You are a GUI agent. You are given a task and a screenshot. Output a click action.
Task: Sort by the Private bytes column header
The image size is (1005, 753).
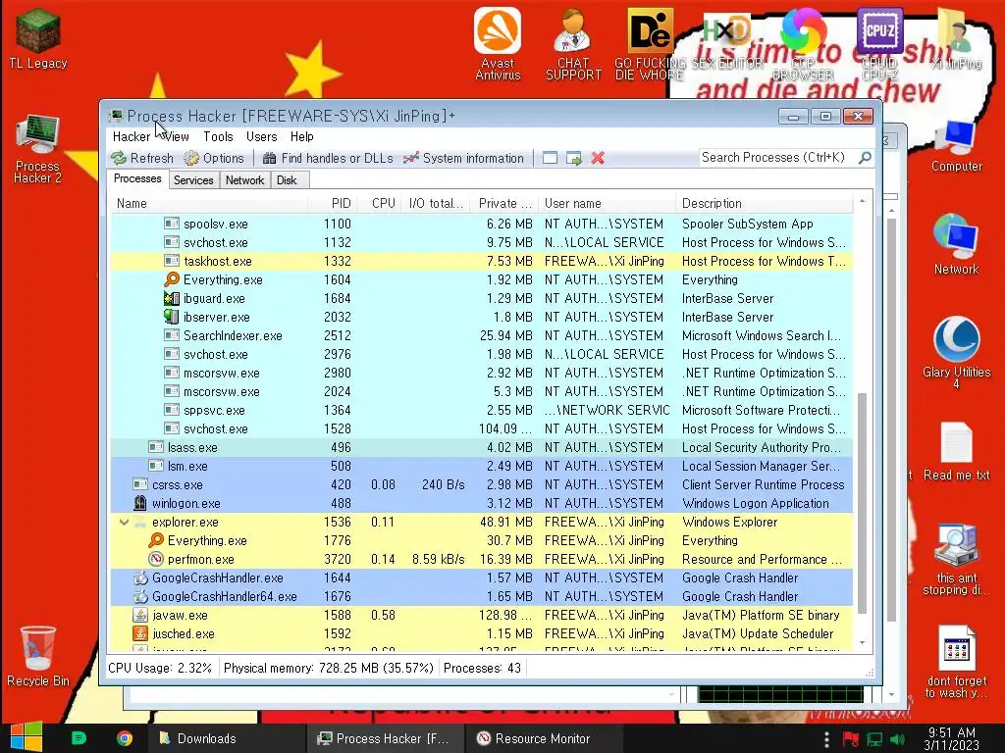pyautogui.click(x=503, y=203)
